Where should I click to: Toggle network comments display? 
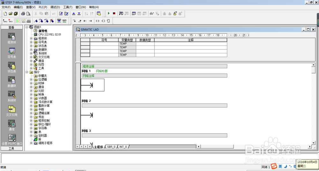(x=23, y=21)
